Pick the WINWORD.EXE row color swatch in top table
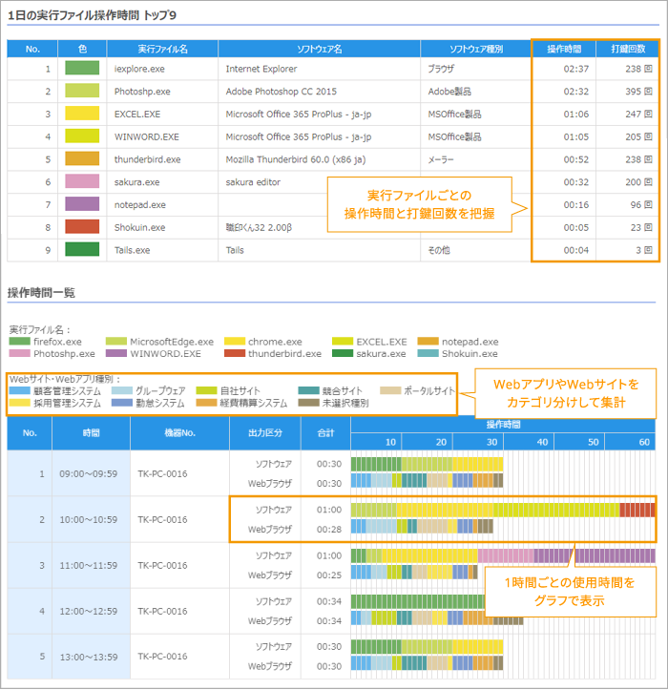This screenshot has width=668, height=690. pos(82,136)
